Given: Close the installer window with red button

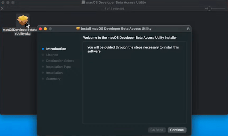Looking at the screenshot, I should [40, 29].
